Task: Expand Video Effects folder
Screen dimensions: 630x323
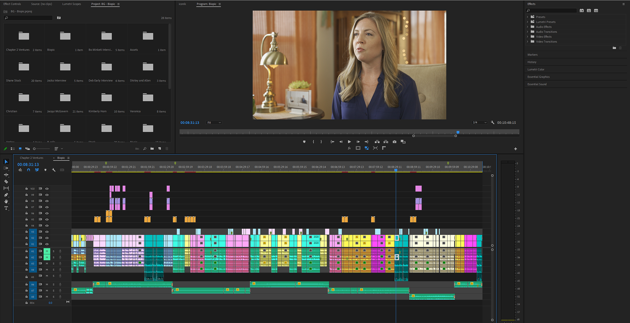Action: 528,36
